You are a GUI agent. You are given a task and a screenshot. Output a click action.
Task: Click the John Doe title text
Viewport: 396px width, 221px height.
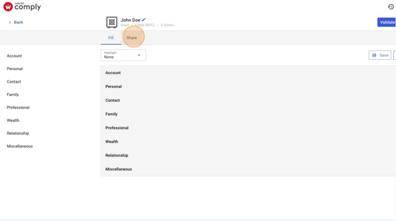(130, 20)
